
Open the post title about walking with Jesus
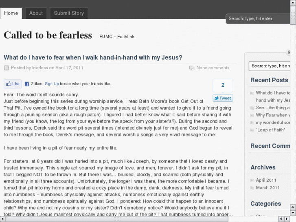(93, 57)
